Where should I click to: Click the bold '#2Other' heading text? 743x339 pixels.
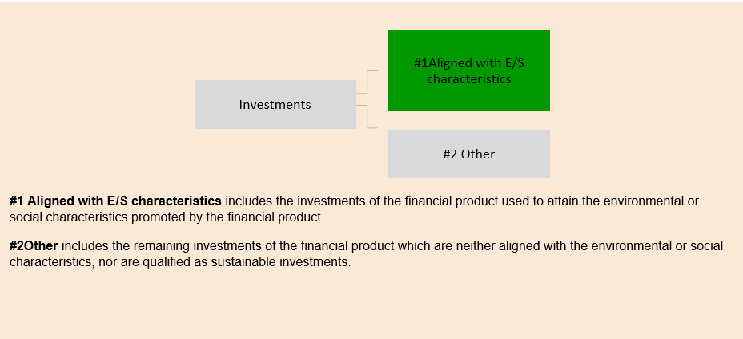(34, 246)
